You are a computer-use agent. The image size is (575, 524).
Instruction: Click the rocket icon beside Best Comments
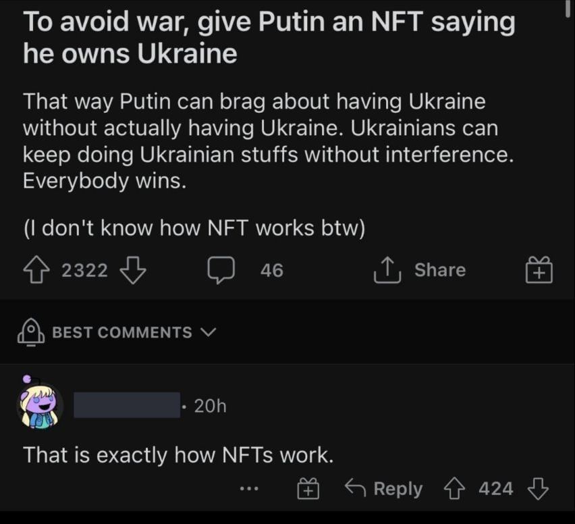tap(31, 332)
